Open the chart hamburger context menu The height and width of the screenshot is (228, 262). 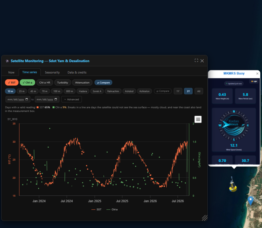[x=198, y=119]
